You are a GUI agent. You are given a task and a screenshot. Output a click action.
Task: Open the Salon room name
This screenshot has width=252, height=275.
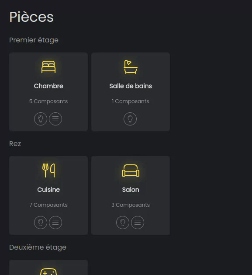pos(131,190)
